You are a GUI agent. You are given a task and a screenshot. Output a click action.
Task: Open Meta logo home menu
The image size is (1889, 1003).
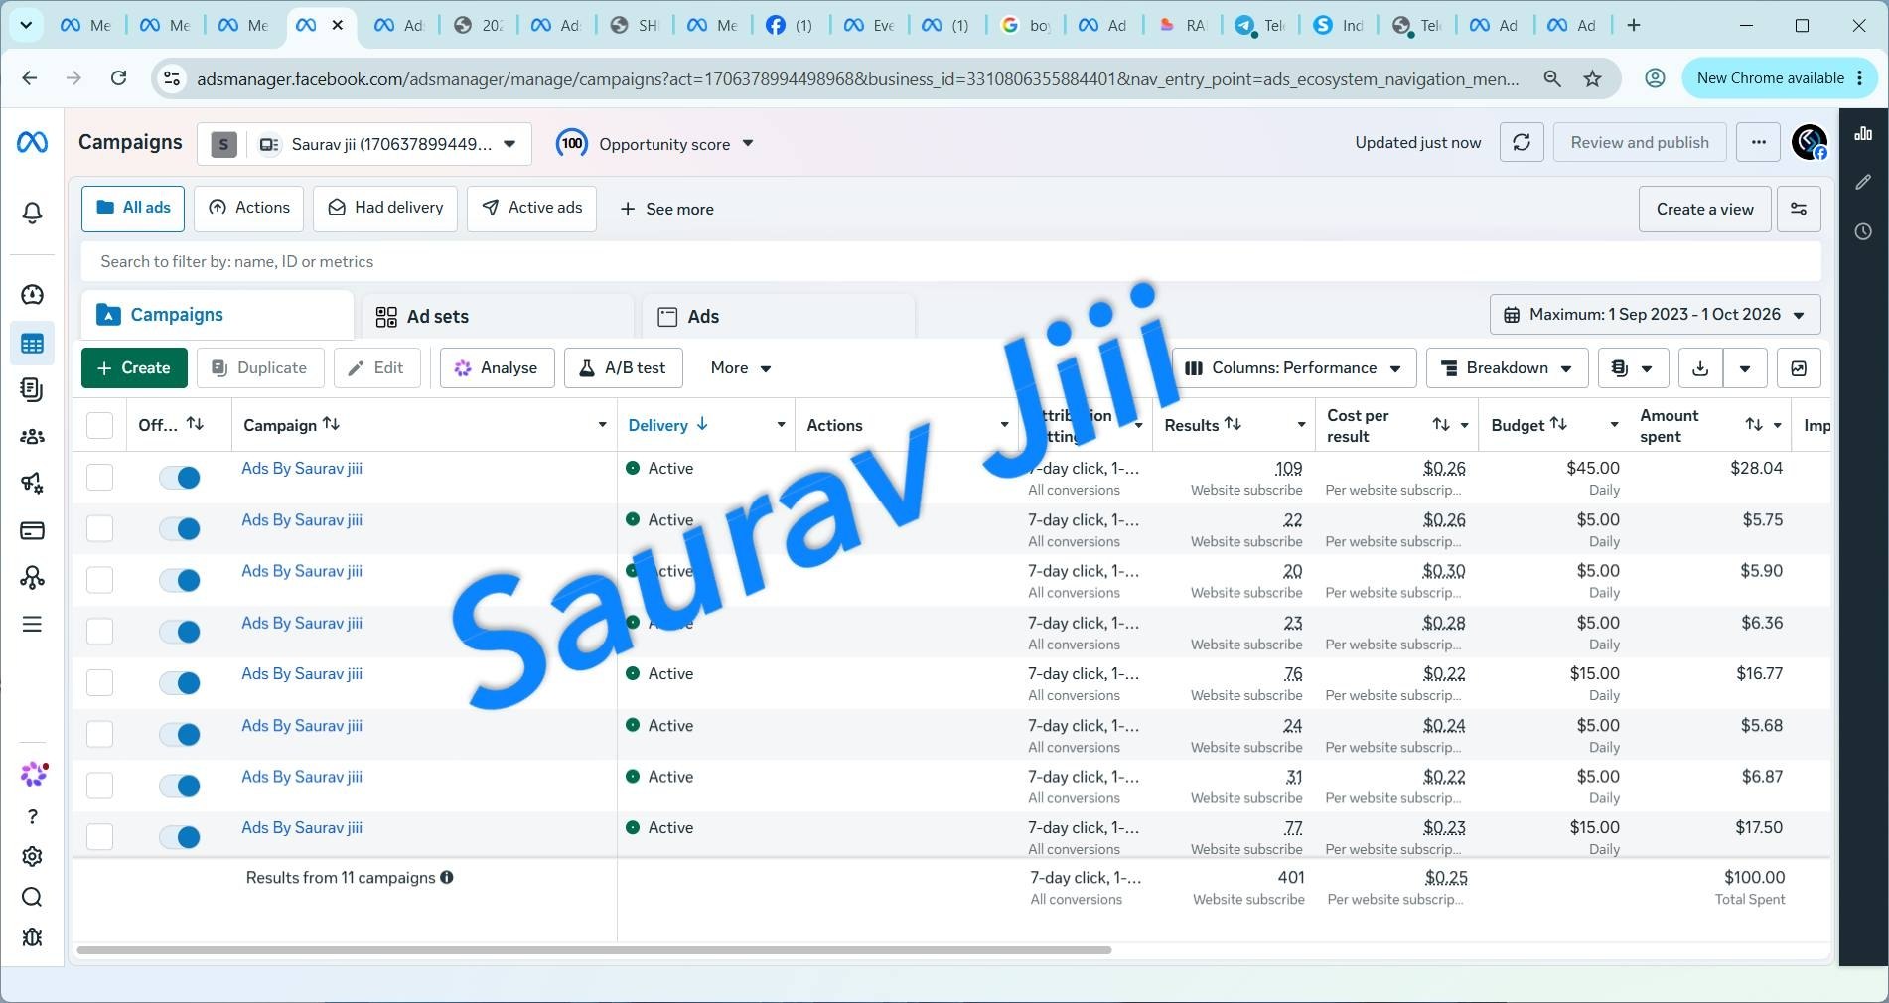click(x=32, y=143)
